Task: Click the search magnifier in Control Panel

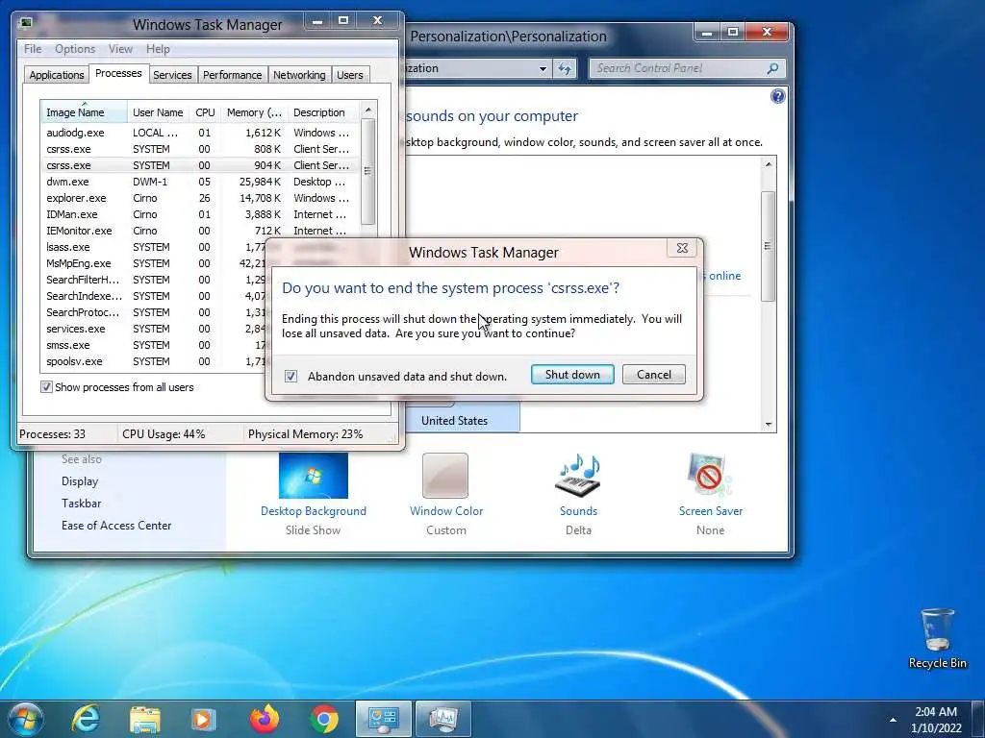Action: point(772,68)
